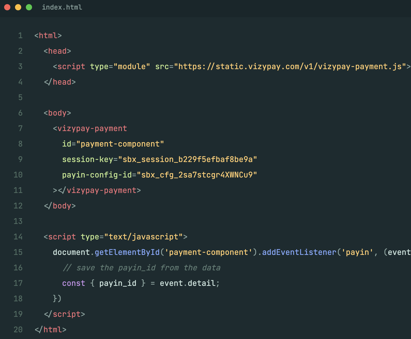Click the closing </html> tag
411x339 pixels.
(50, 330)
